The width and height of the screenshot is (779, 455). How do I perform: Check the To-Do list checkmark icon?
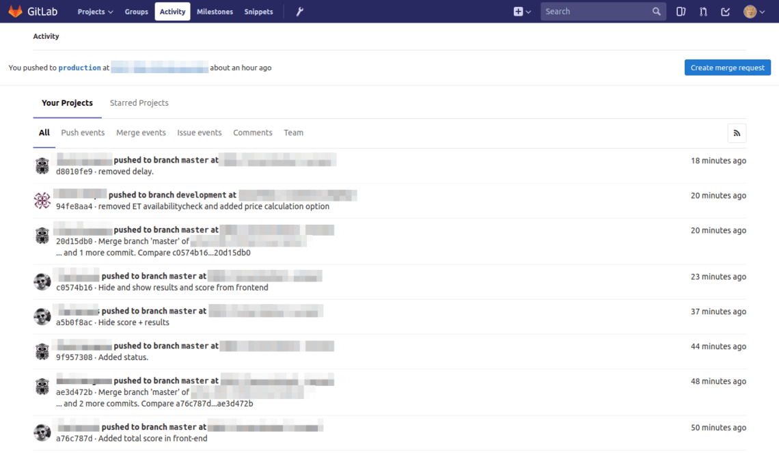coord(725,12)
